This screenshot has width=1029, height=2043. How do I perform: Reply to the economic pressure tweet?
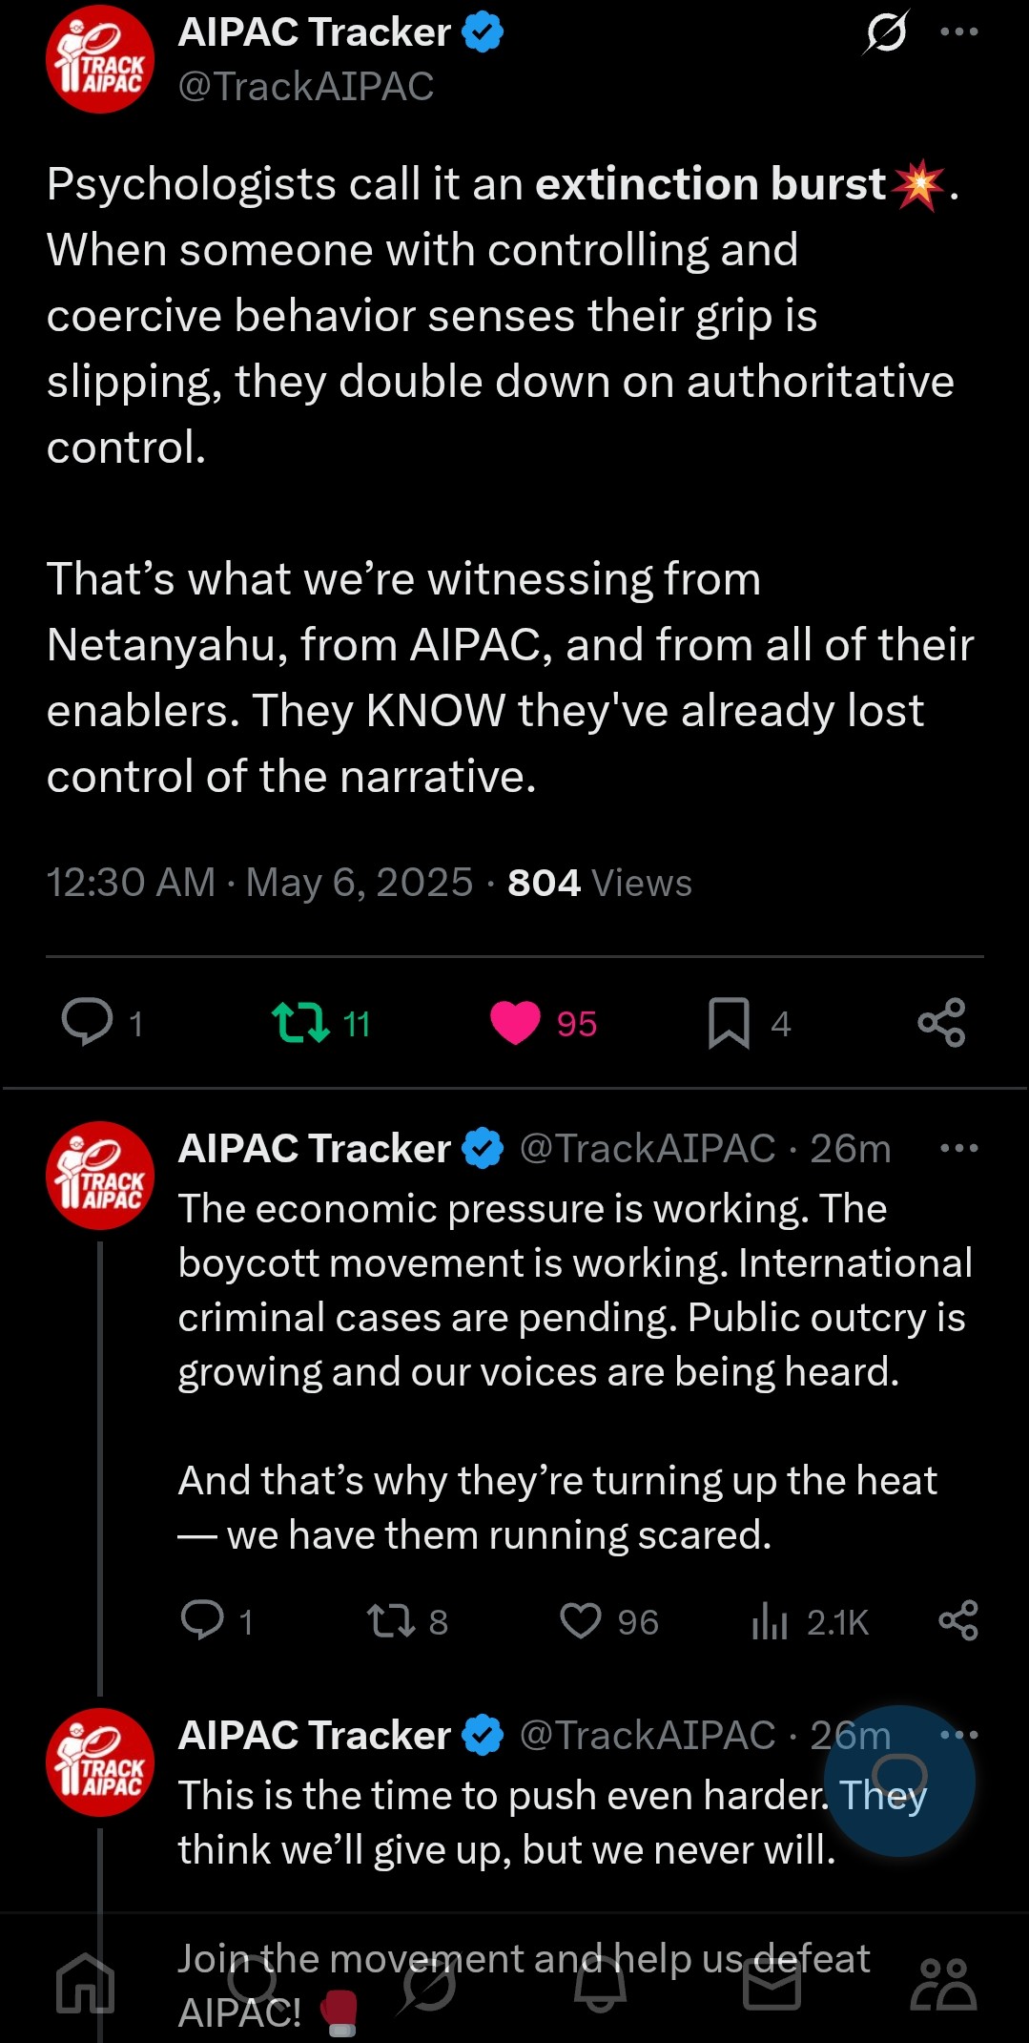[x=202, y=1620]
